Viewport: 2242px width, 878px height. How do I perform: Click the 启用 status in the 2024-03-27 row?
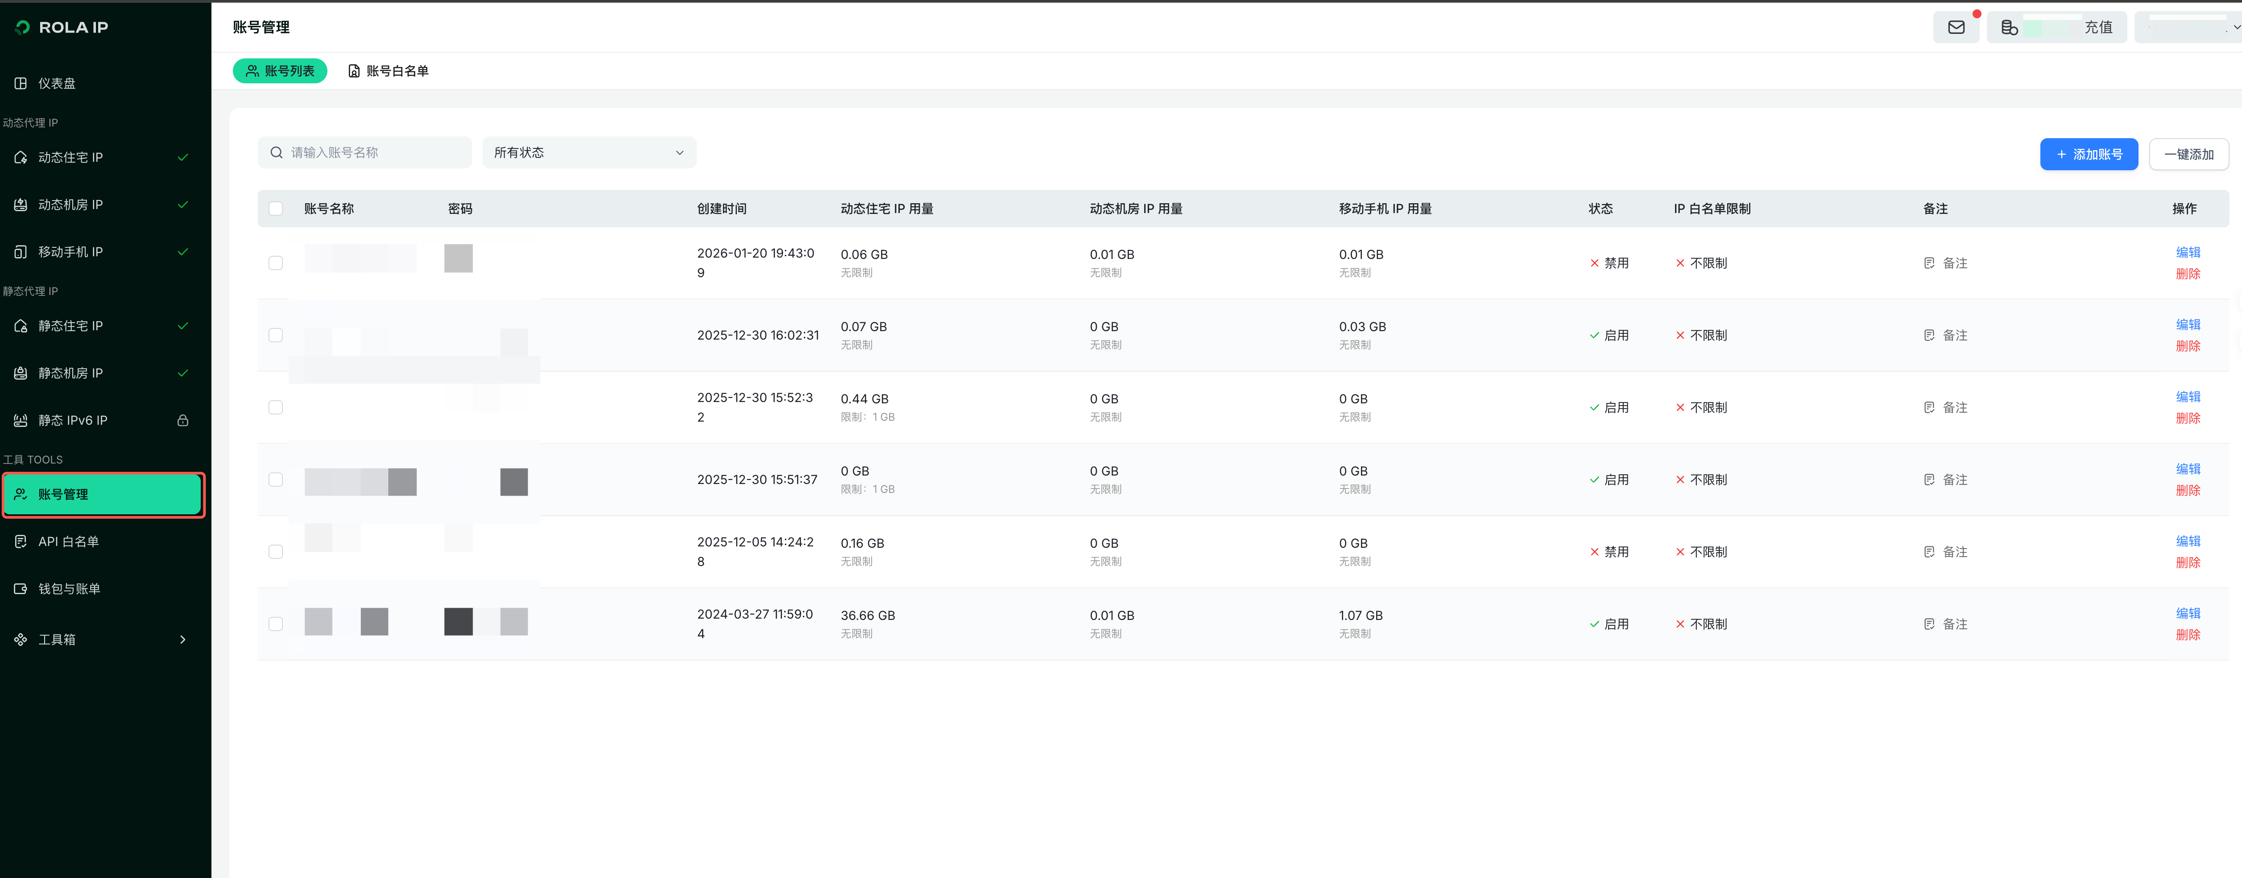pyautogui.click(x=1609, y=624)
